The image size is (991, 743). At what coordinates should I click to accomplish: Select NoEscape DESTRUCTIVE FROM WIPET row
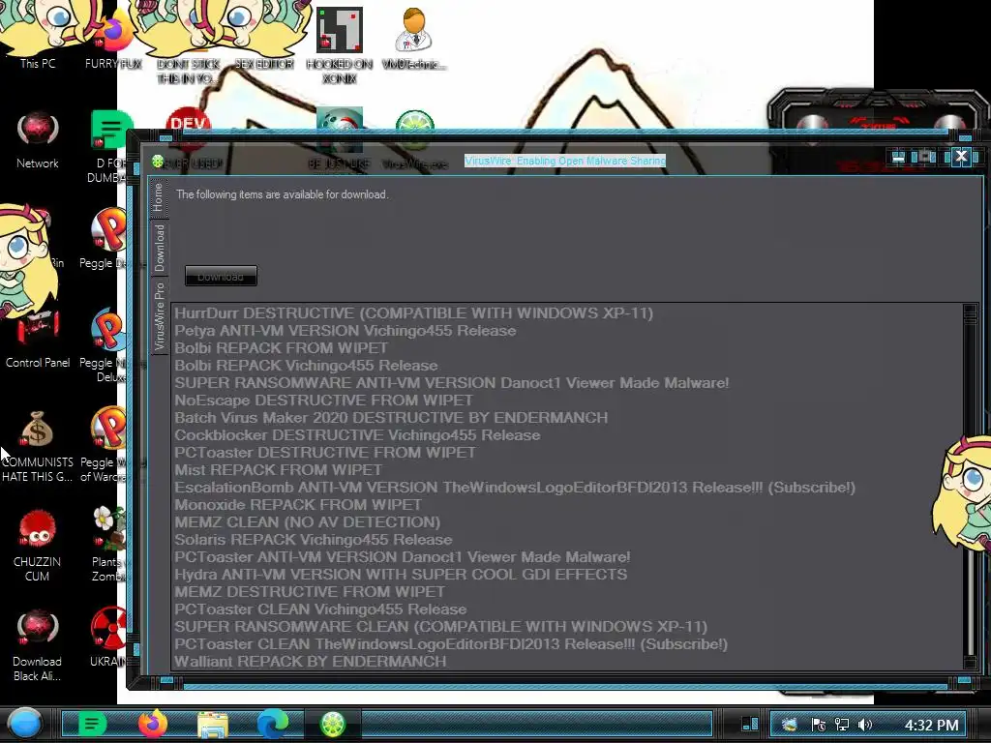pyautogui.click(x=567, y=401)
